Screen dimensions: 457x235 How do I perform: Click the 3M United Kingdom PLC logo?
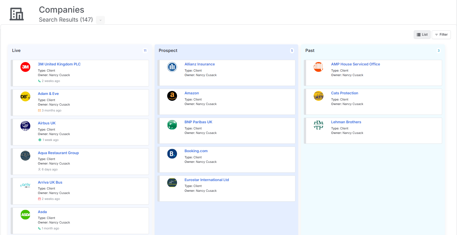(26, 67)
